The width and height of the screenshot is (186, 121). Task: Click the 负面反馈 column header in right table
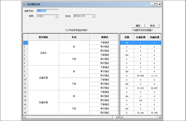(x=154, y=37)
